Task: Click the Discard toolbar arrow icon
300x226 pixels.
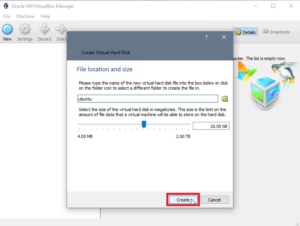Action: coord(44,29)
